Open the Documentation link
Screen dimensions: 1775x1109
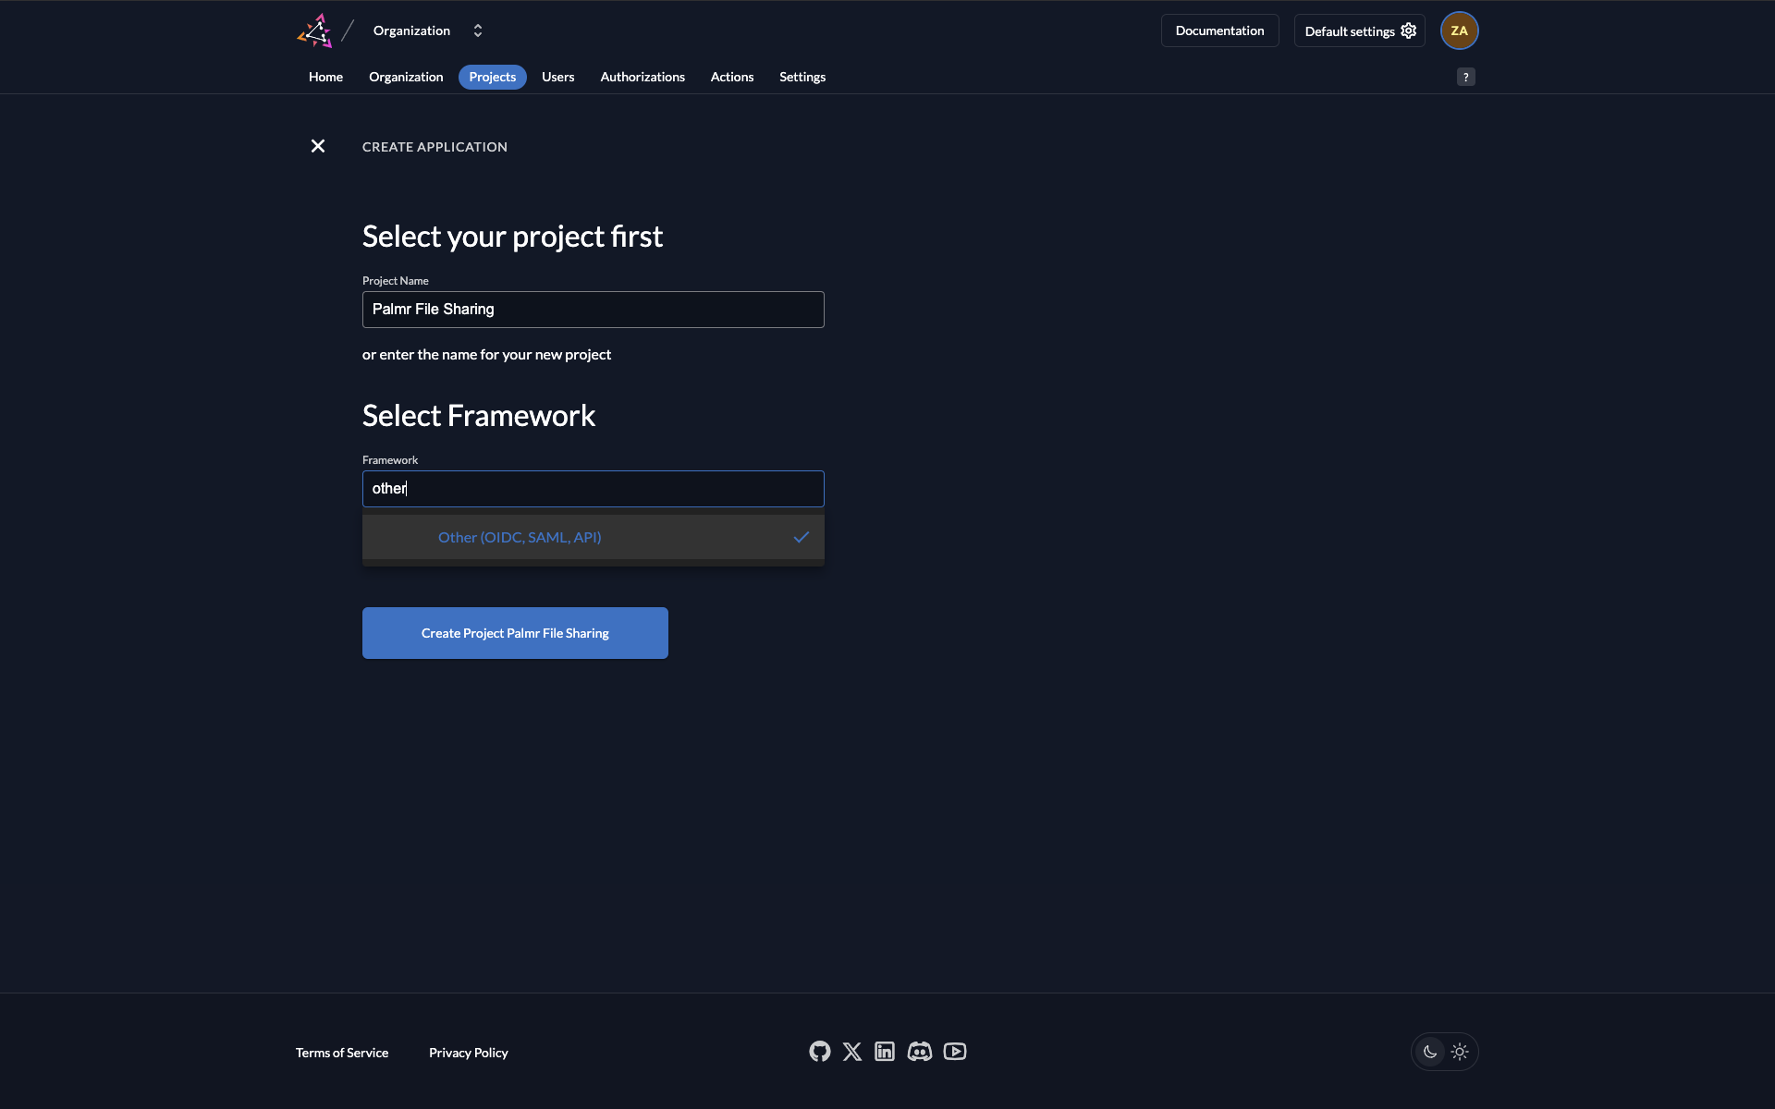coord(1219,30)
